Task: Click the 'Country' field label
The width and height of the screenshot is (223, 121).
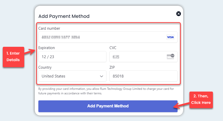Action: pos(45,67)
